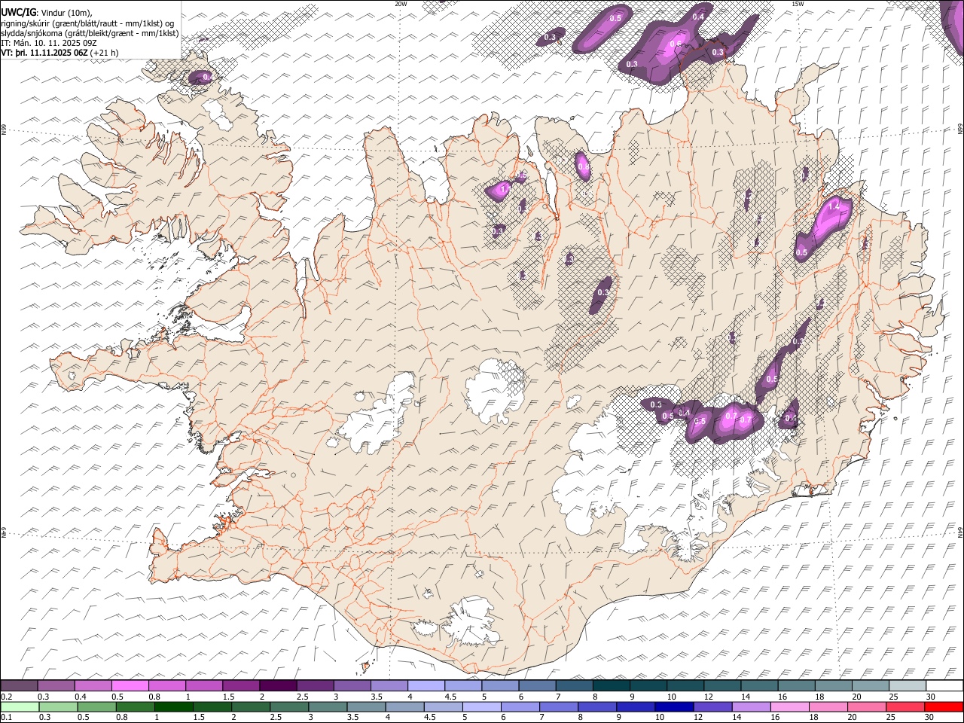Image resolution: width=964 pixels, height=723 pixels.
Task: Select rain scale swatch between 16 and 18
Action: tap(790, 706)
